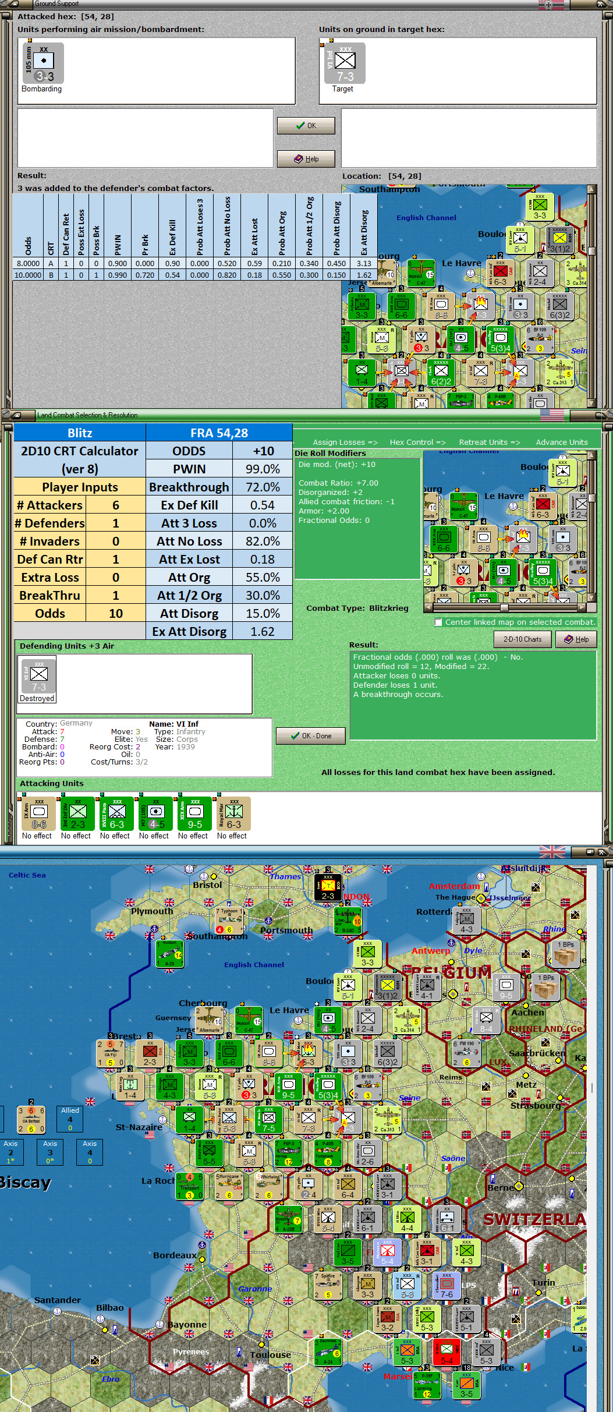Enable Center linked map on selected combat
613x1412 pixels.
439,622
